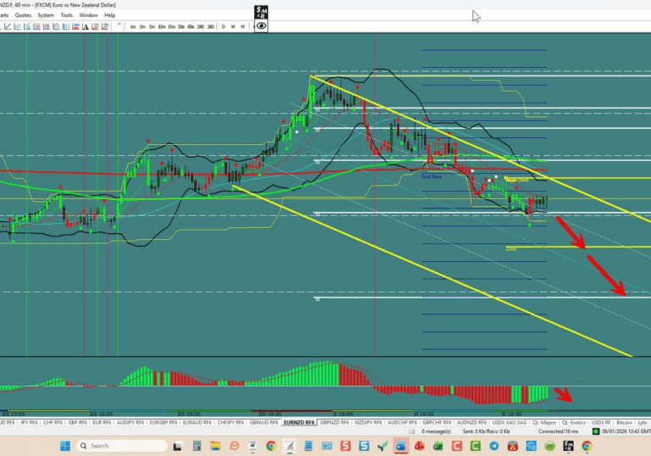The height and width of the screenshot is (456, 651).
Task: Open the first Chrome taskbar icon
Action: pos(271,446)
